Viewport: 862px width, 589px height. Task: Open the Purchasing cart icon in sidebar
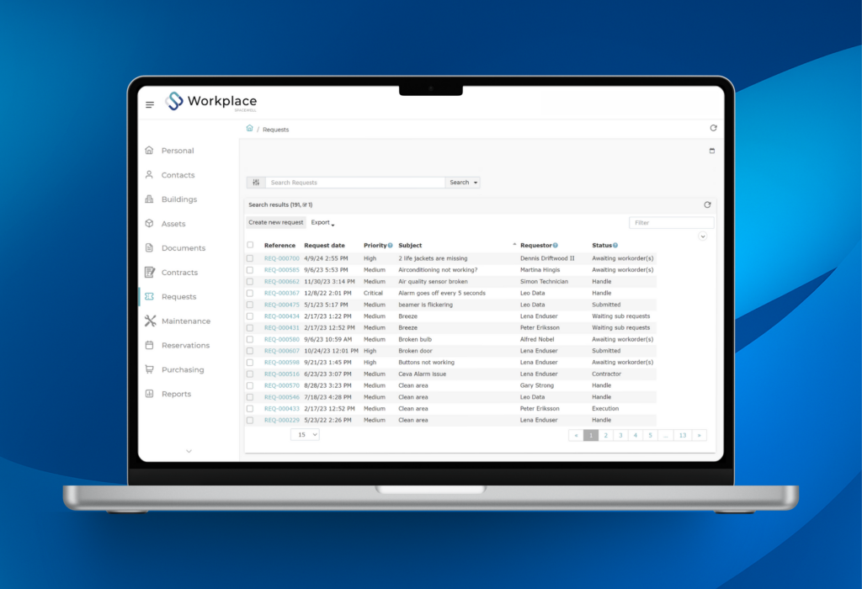point(150,369)
